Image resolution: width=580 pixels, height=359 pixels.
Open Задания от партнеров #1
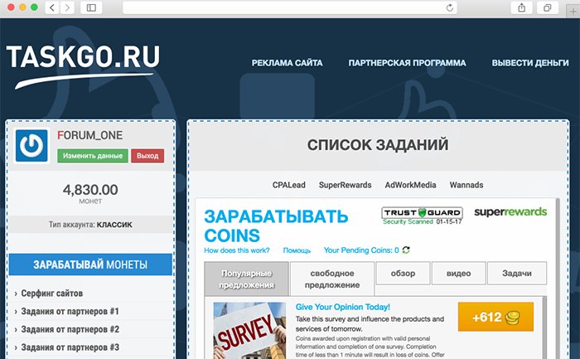[x=70, y=312]
